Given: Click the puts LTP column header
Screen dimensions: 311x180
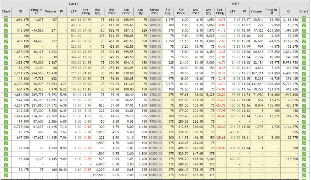Looking at the screenshot, I should [x=233, y=11].
